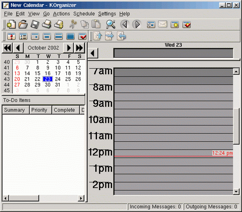242x212 pixels.
Task: Go back with round left arrow
Action: [x=125, y=24]
